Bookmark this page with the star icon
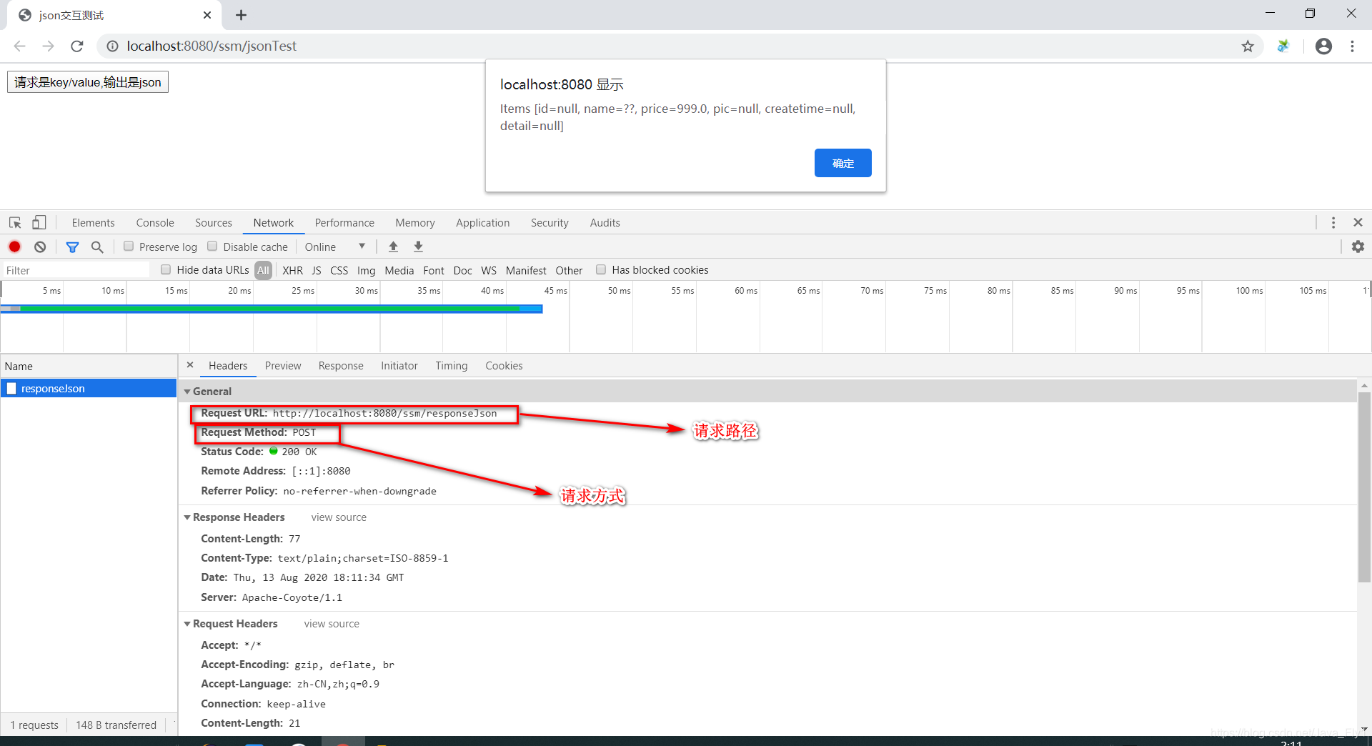Image resolution: width=1372 pixels, height=746 pixels. 1248,46
